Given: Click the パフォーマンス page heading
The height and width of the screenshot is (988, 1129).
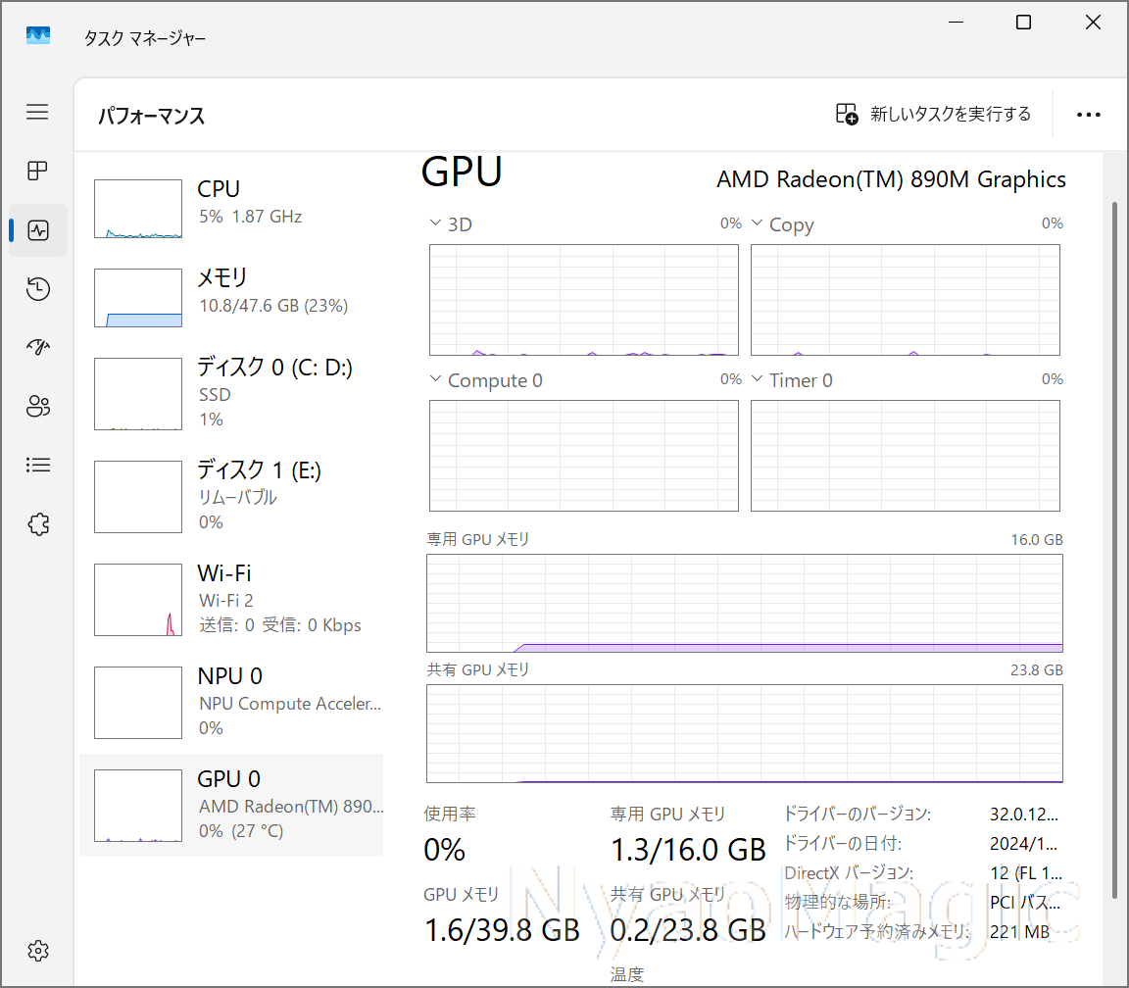Looking at the screenshot, I should coord(151,116).
